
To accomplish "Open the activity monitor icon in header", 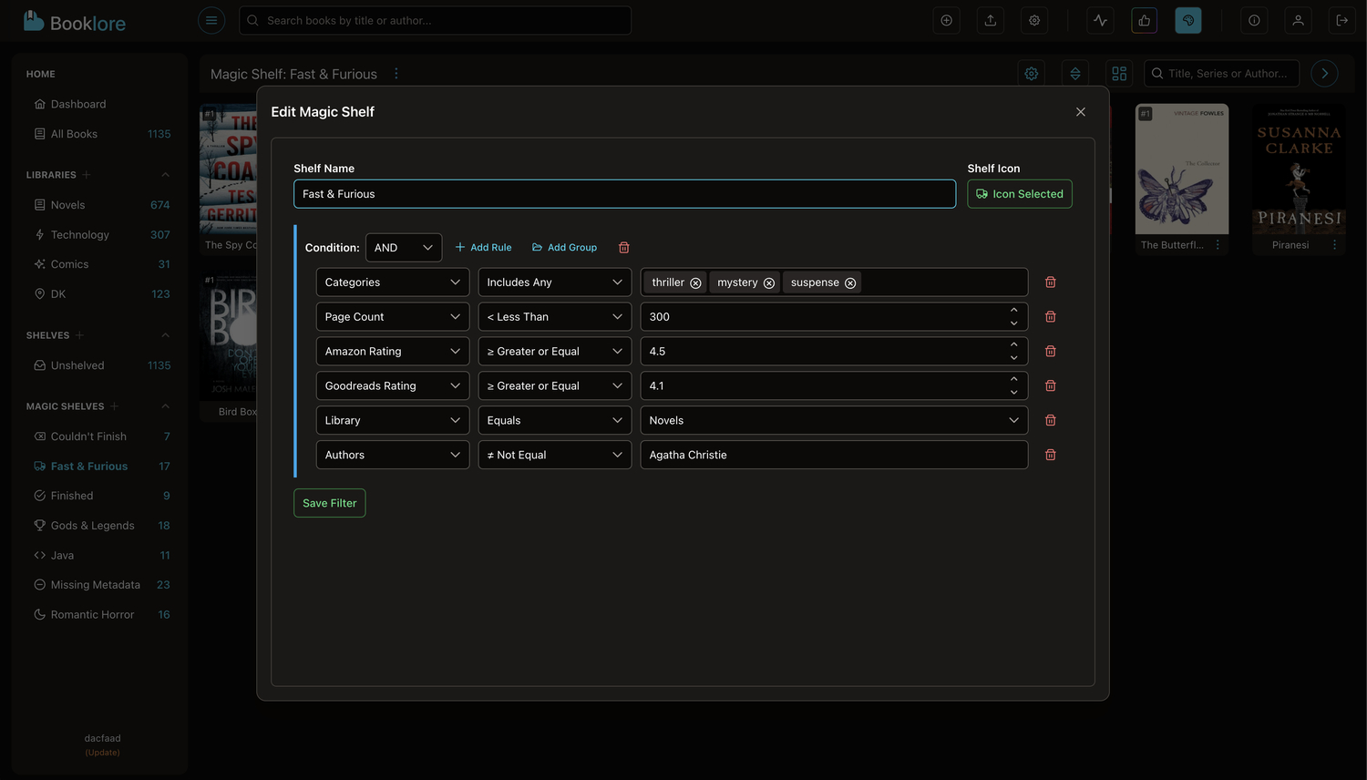I will coord(1101,20).
